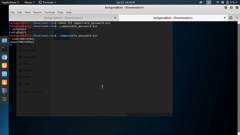The width and height of the screenshot is (240, 135).
Task: Maximize the terminal window
Action: [x=231, y=7]
